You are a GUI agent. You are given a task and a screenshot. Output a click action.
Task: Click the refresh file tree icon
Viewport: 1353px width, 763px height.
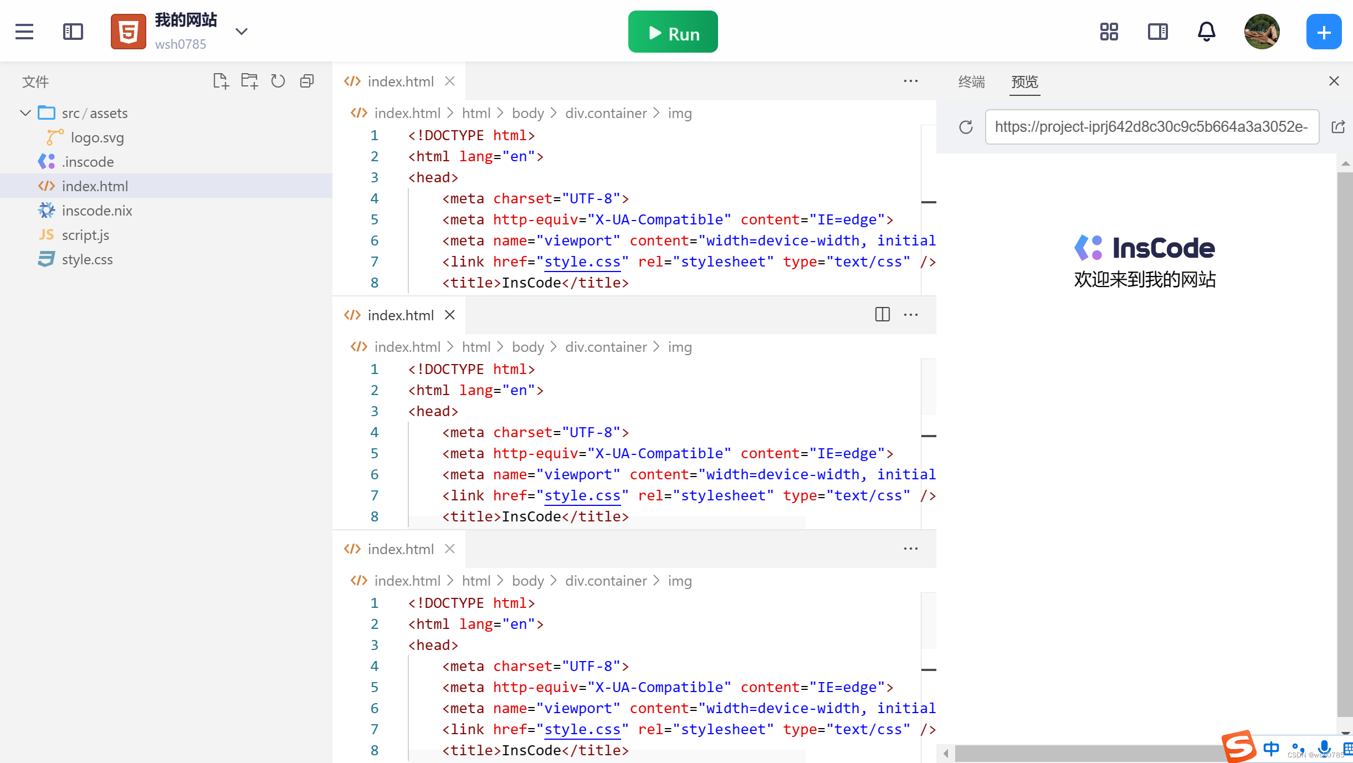coord(278,81)
